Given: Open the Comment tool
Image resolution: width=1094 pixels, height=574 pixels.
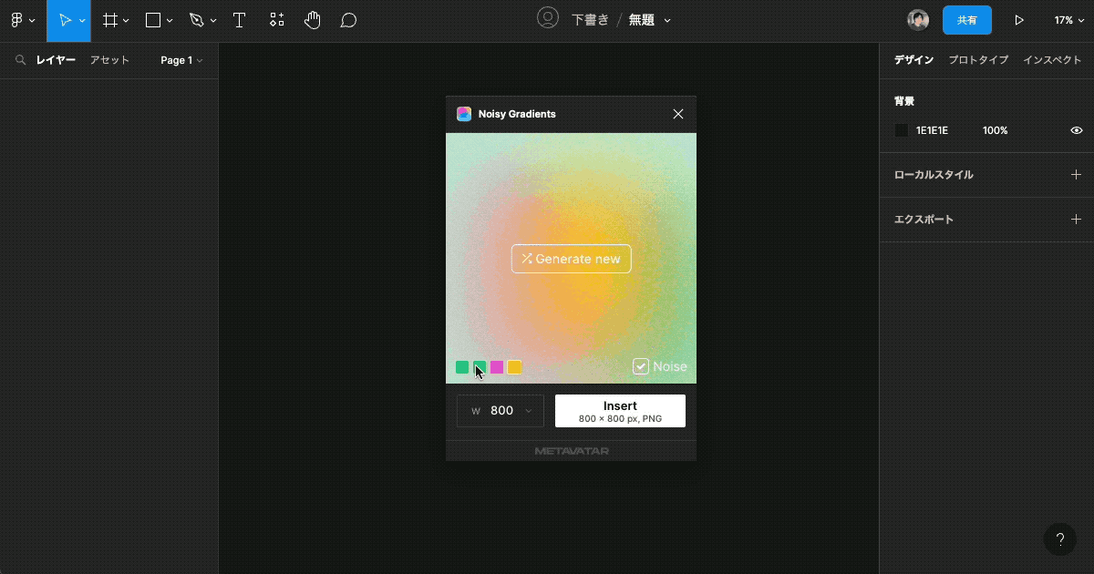Looking at the screenshot, I should click(348, 19).
